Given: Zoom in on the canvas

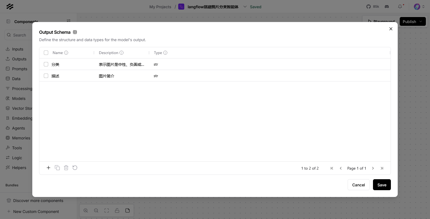Looking at the screenshot, I should click(x=86, y=210).
